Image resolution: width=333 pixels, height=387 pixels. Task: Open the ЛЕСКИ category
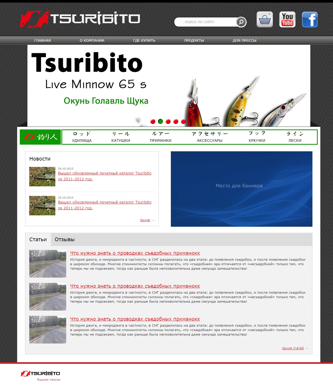(295, 137)
